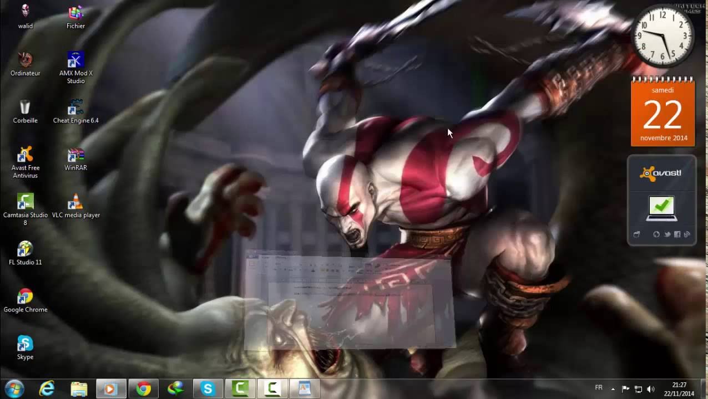The width and height of the screenshot is (708, 399).
Task: Open the Windows Start menu orb
Action: (14, 389)
